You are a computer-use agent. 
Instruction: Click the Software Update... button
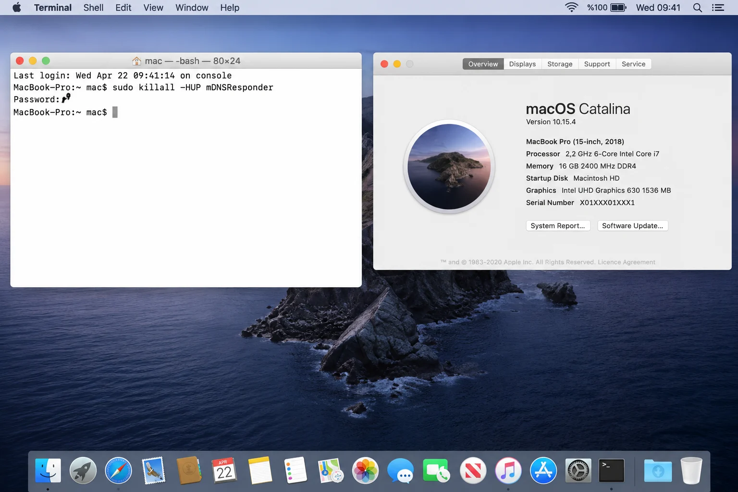click(x=632, y=226)
